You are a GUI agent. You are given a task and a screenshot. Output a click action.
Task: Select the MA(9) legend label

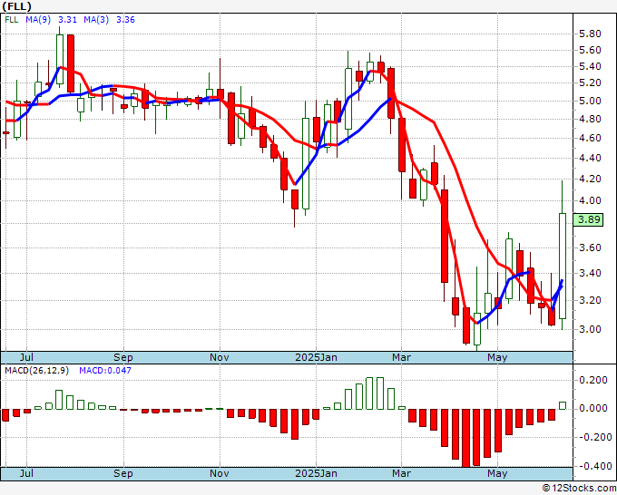38,20
